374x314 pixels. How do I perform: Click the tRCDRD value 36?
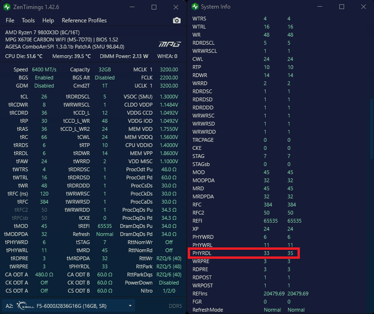click(44, 113)
